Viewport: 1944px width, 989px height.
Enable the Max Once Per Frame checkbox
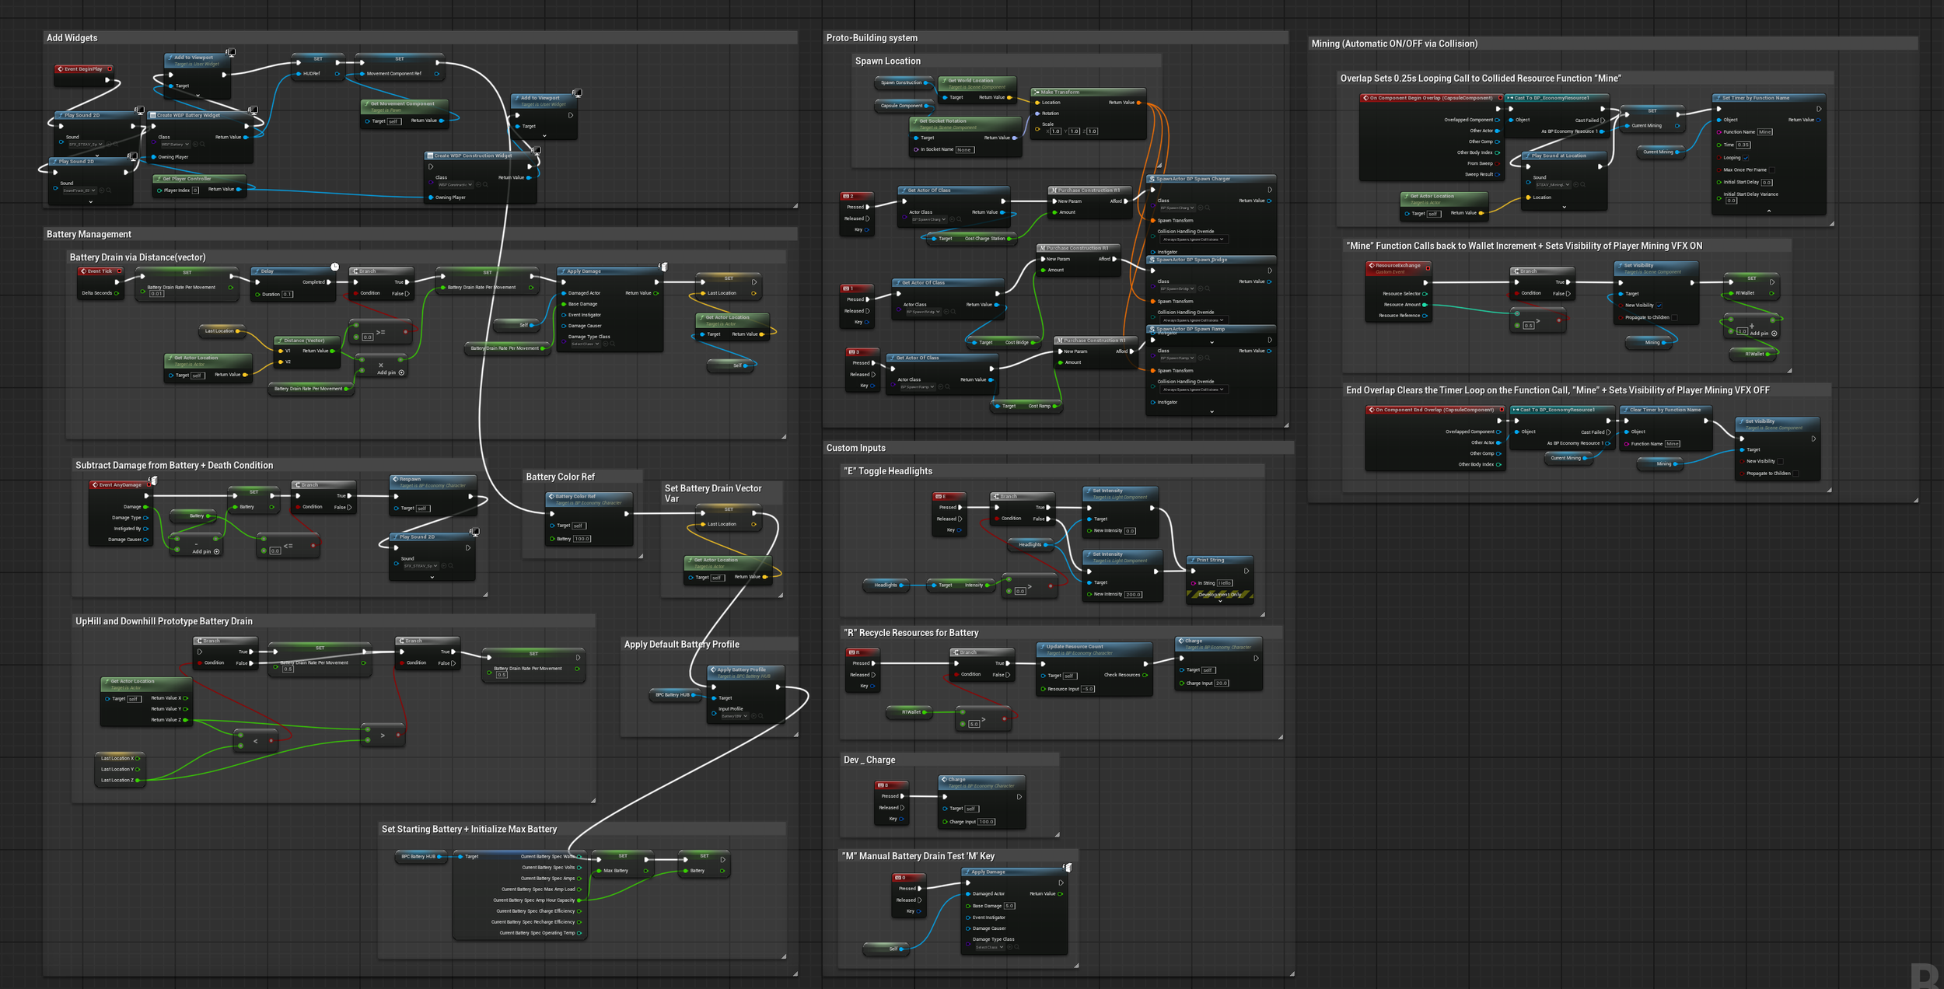[x=1771, y=169]
